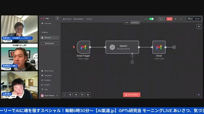The height and width of the screenshot is (114, 204).
Task: Select the OpenAI Message Model node
Action: pos(122,47)
